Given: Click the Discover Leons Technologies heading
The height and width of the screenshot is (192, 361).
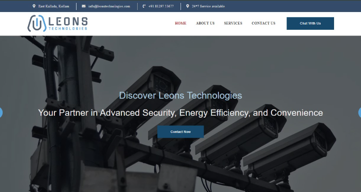Looking at the screenshot, I should [x=180, y=96].
